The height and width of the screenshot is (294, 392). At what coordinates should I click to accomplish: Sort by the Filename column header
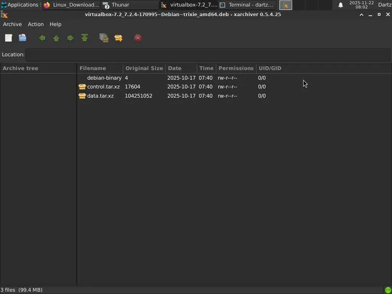coord(100,68)
